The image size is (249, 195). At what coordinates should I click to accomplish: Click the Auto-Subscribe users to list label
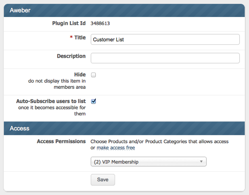[x=51, y=101]
